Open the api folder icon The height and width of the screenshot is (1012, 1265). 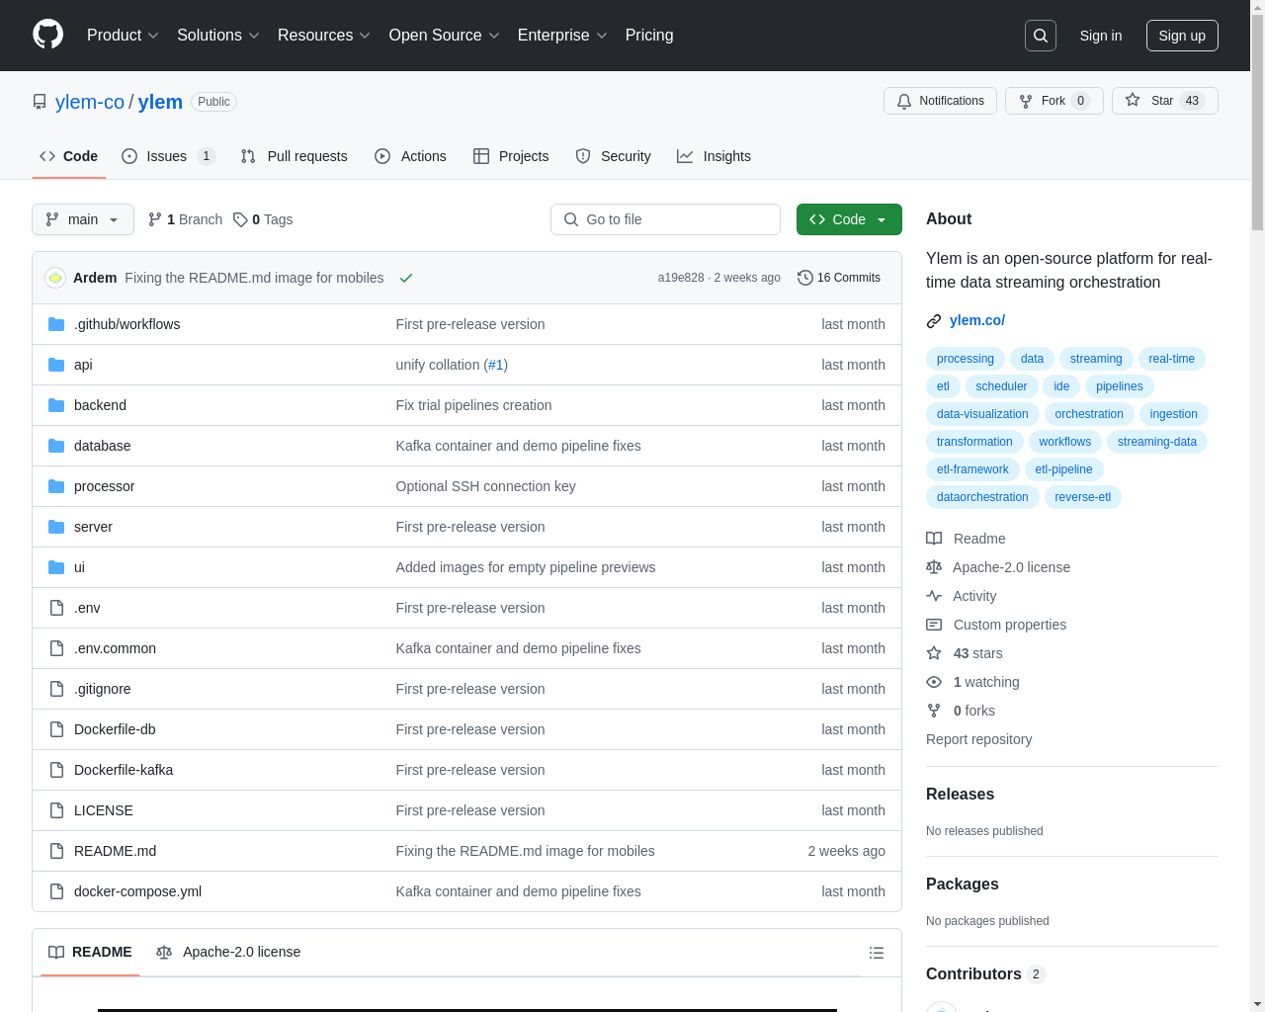(x=56, y=365)
